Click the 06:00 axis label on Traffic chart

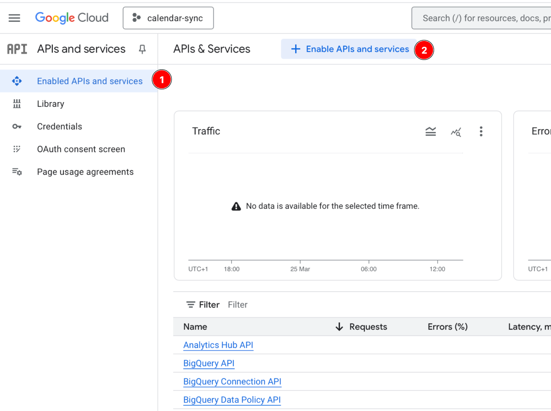[x=369, y=269]
